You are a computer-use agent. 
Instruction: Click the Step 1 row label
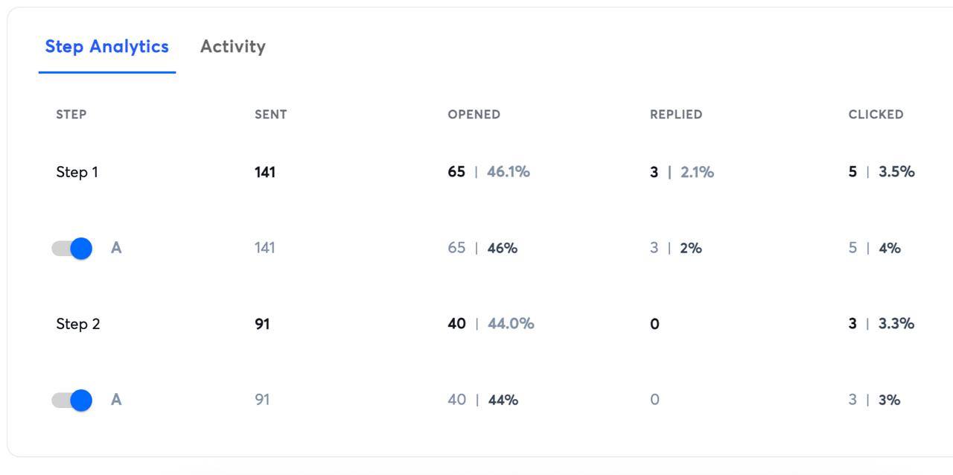[77, 172]
